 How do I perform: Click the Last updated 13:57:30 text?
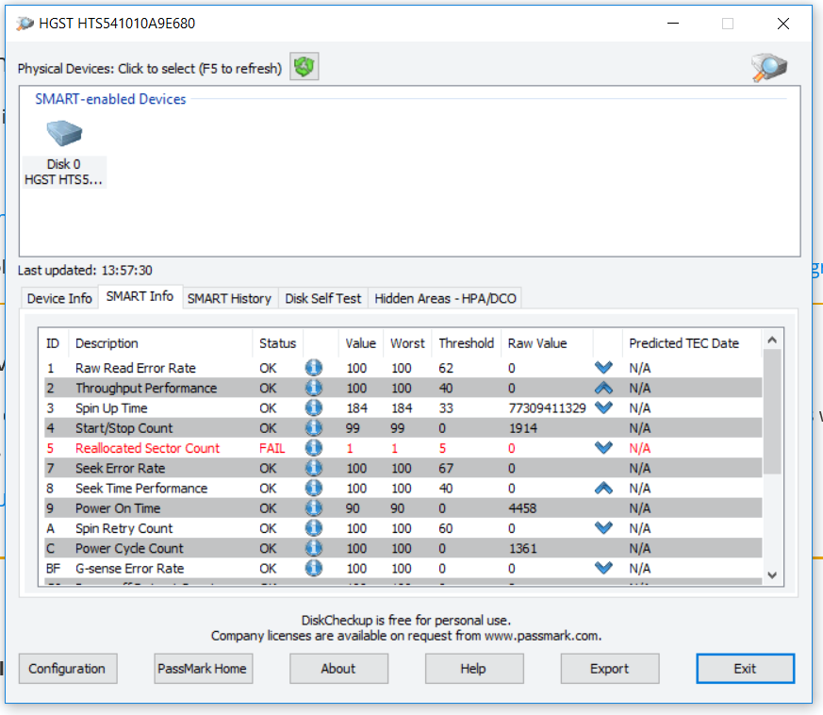[x=85, y=270]
